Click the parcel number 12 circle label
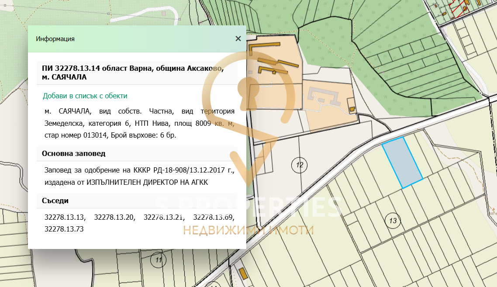497x287 pixels. 299,165
